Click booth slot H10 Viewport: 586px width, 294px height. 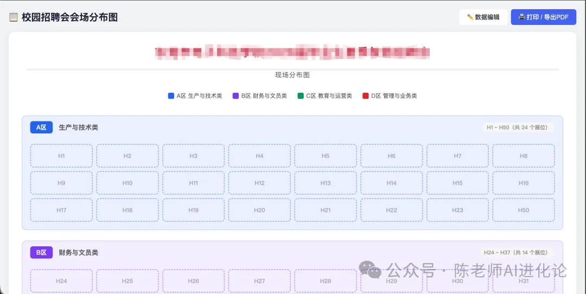128,183
